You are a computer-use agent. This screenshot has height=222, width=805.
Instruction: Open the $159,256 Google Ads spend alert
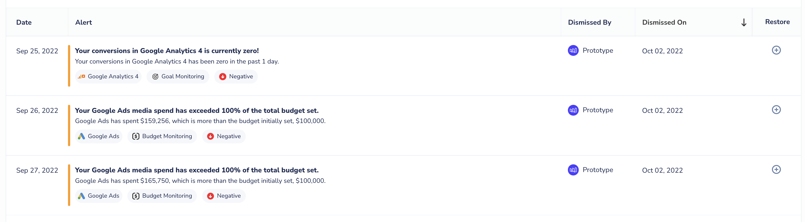[197, 111]
